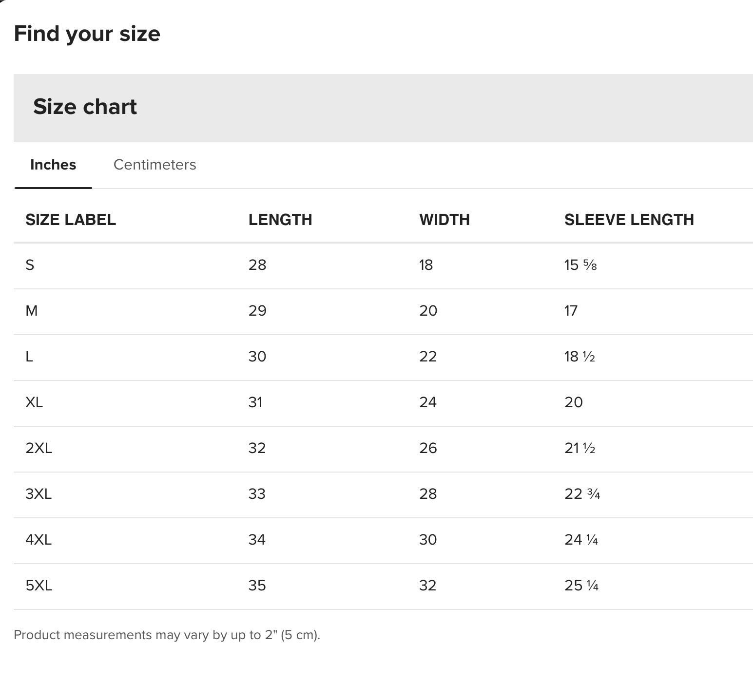Click the 22 ¾ sleeve length value
The image size is (753, 682).
(x=582, y=494)
